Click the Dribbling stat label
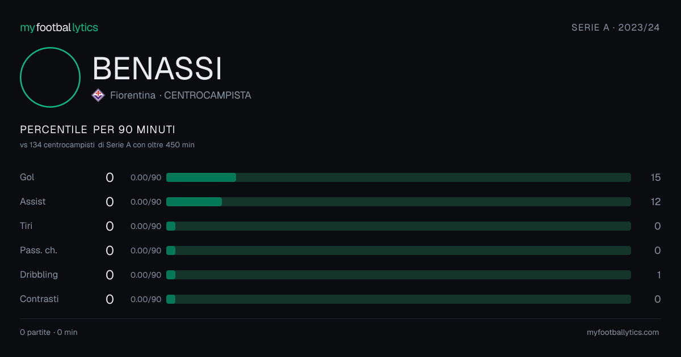This screenshot has width=681, height=357. tap(39, 275)
